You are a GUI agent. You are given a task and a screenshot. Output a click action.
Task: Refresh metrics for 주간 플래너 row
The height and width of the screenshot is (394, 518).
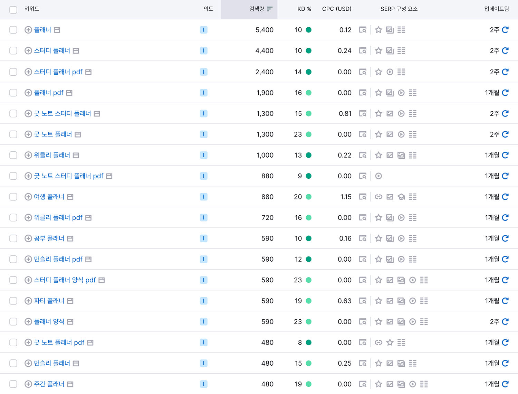505,384
